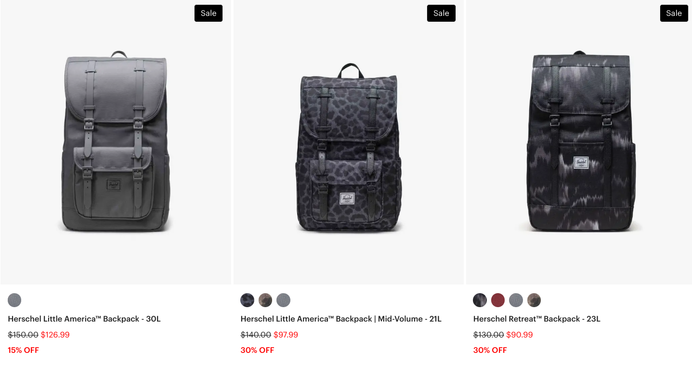Choose the black tie-dye swatch for Retreat 23L

(480, 300)
